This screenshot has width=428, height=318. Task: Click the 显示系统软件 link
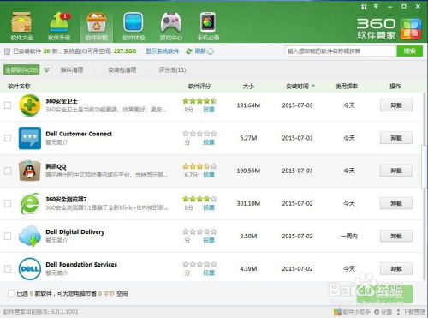pyautogui.click(x=163, y=51)
